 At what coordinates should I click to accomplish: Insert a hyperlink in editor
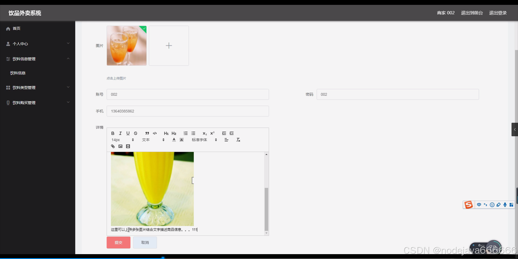click(113, 146)
